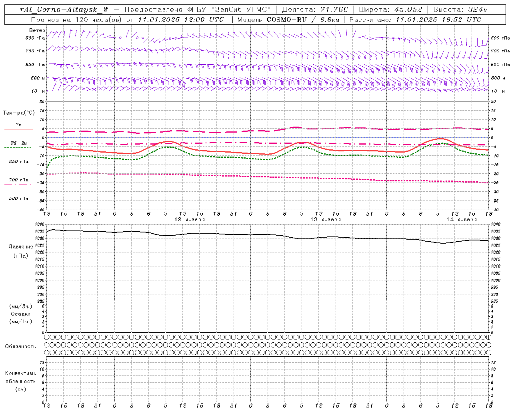Click the Высота: 324м value
The image size is (512, 409).
pos(460,10)
